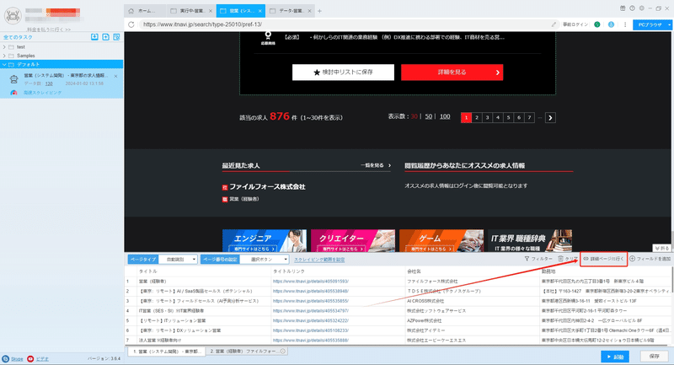Viewport: 674px width, 365px height.
Task: Select bottom tab 2. 営業（経験者）ファイルフォー
Action: pos(246,352)
